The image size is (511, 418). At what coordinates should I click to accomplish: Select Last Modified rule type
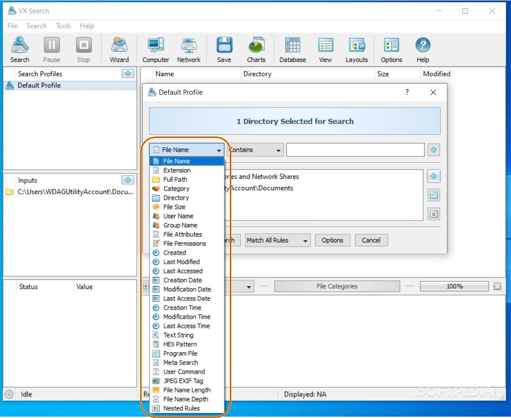coord(187,262)
